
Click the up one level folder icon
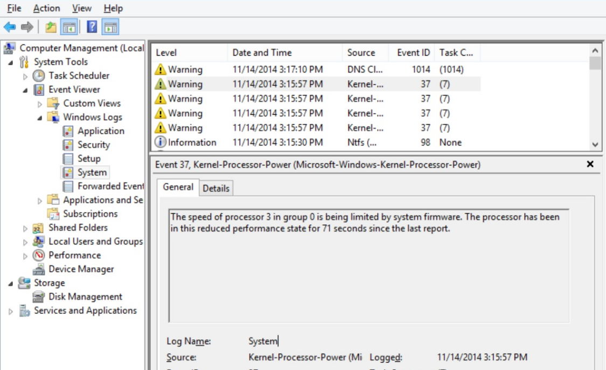pyautogui.click(x=51, y=27)
